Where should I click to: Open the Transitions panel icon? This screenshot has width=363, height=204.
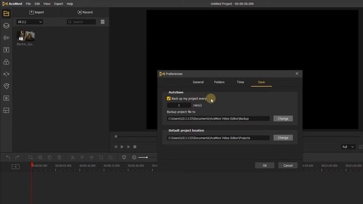click(x=6, y=74)
